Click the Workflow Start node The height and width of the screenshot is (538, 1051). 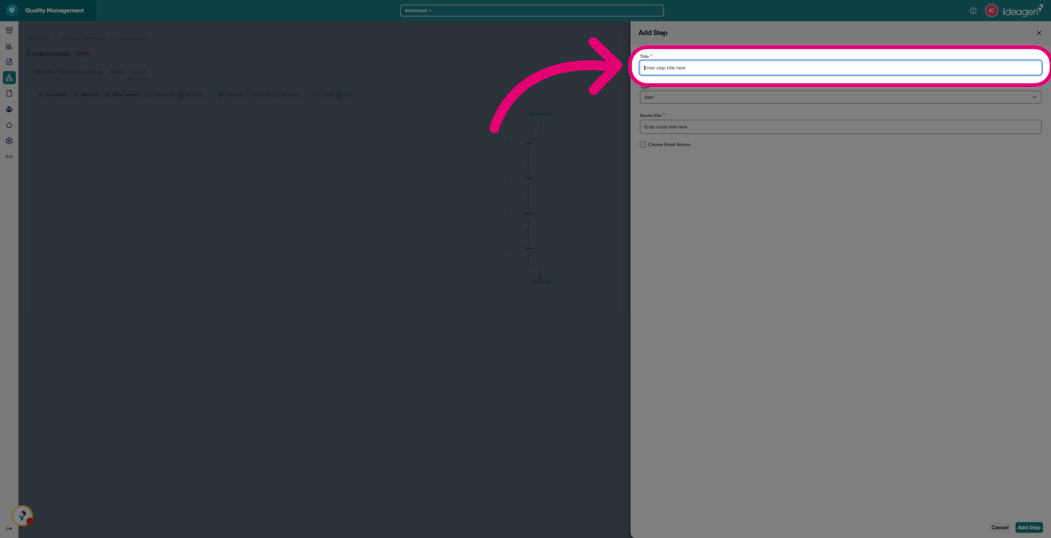(541, 114)
